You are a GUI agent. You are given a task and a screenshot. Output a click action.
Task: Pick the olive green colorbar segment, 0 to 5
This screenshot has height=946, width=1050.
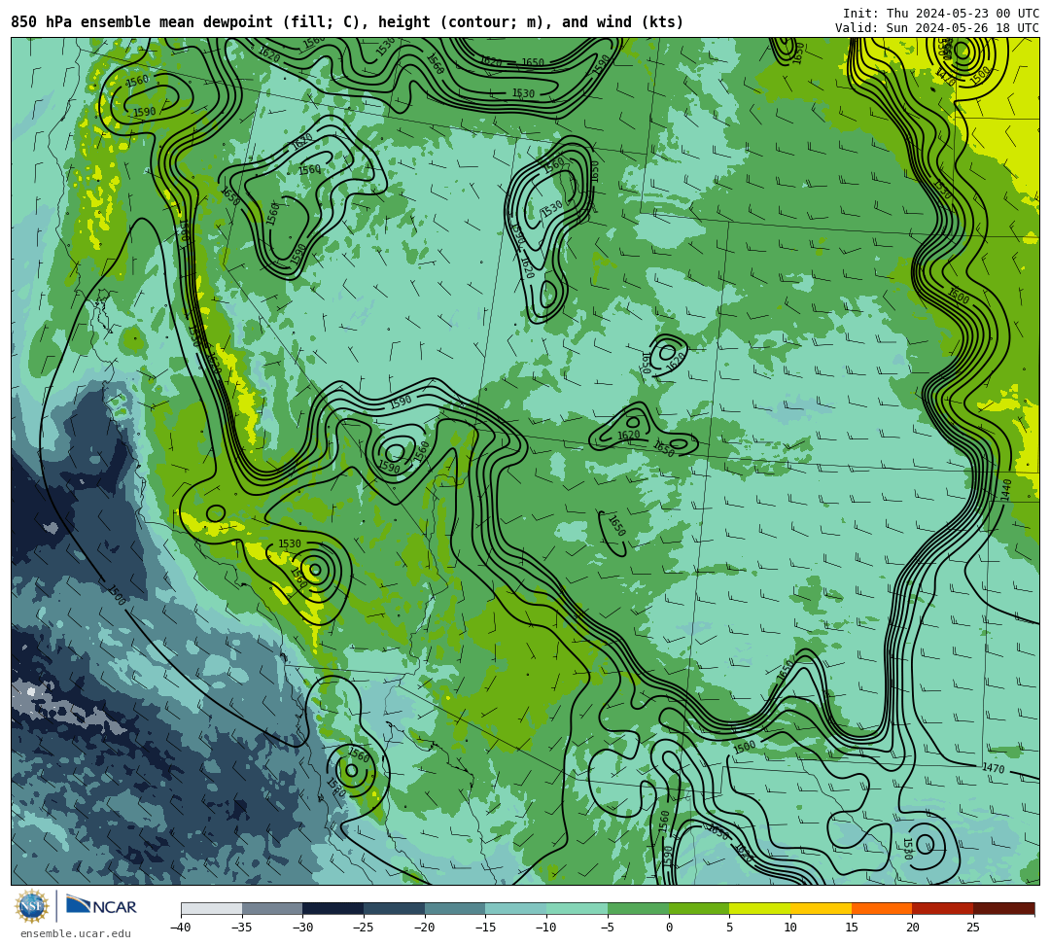(699, 908)
